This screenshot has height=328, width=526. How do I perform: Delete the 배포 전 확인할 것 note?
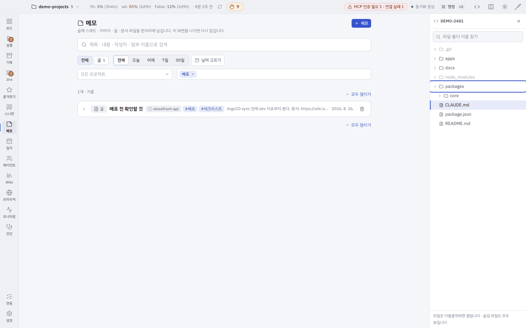pyautogui.click(x=362, y=109)
